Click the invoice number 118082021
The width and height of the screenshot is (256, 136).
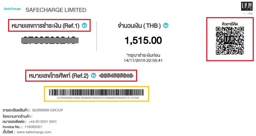click(x=33, y=127)
